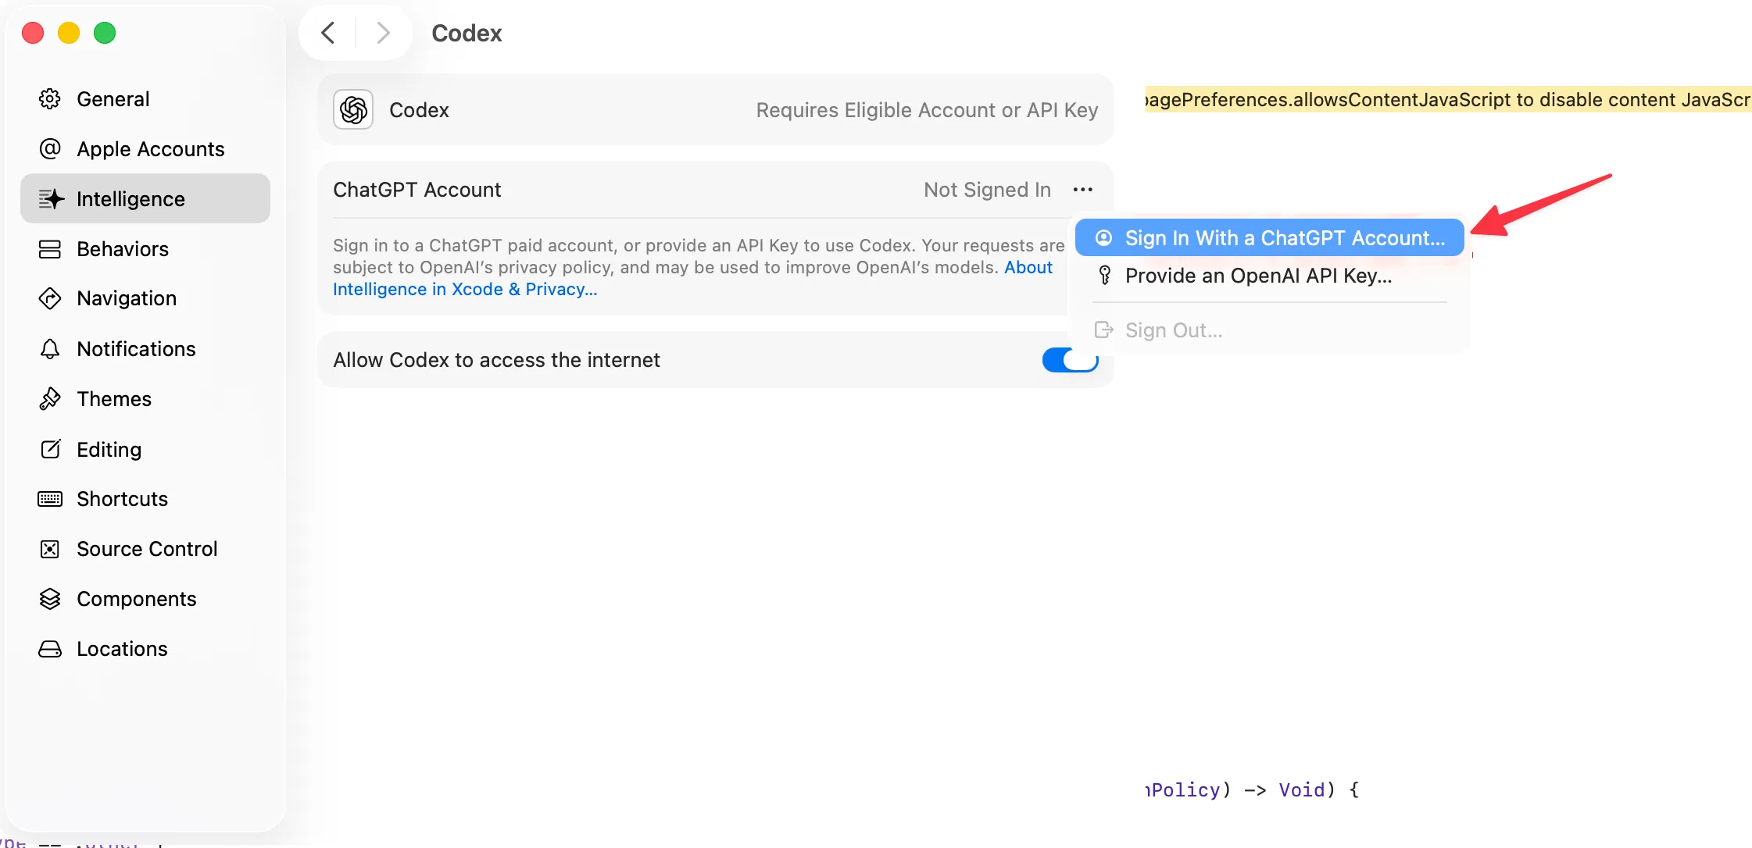Click the General gear icon in sidebar

click(x=50, y=99)
